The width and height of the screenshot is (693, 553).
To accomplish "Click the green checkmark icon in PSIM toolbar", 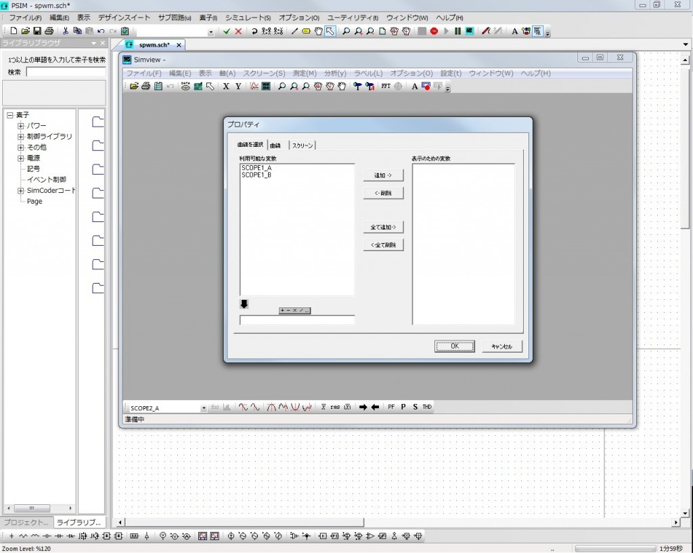I will [226, 31].
